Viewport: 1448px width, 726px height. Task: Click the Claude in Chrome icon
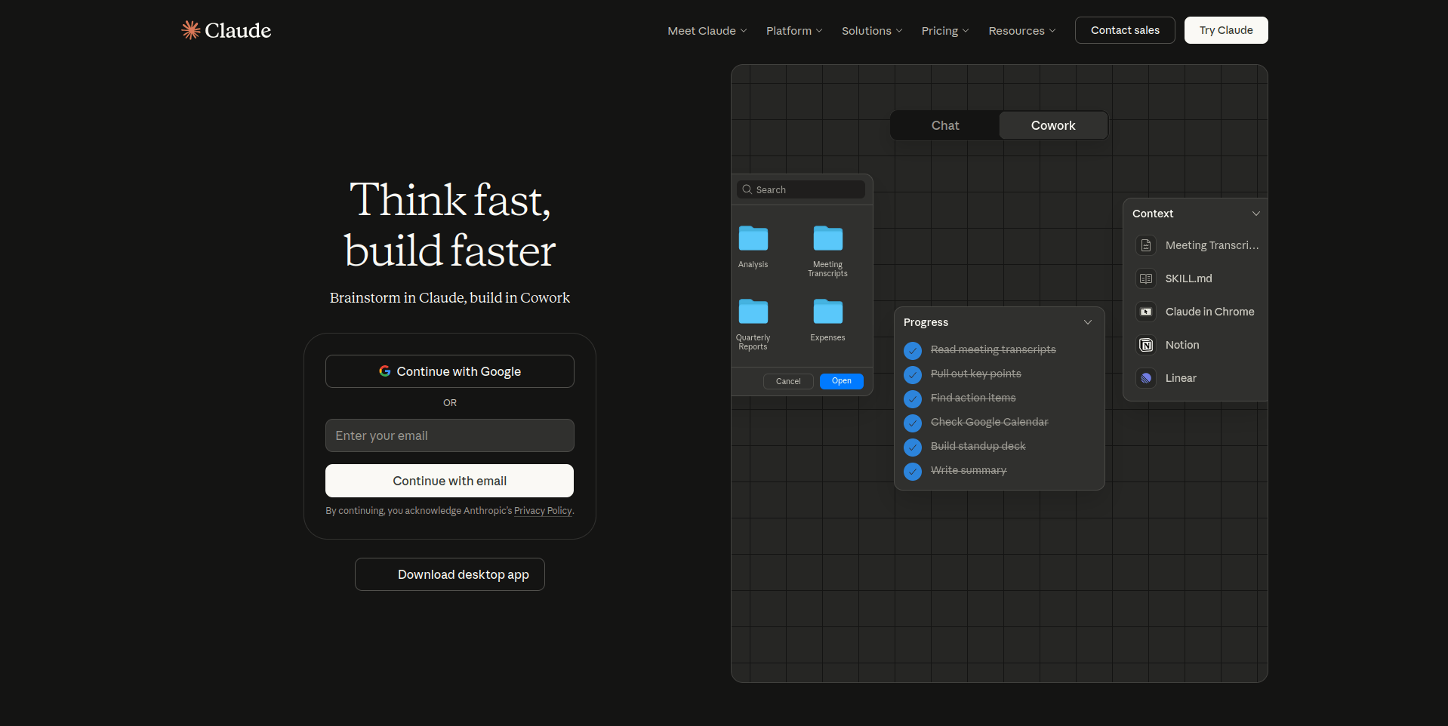point(1146,312)
